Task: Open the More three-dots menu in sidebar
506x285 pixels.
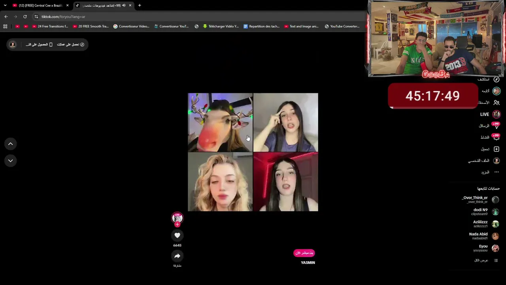Action: (x=497, y=172)
